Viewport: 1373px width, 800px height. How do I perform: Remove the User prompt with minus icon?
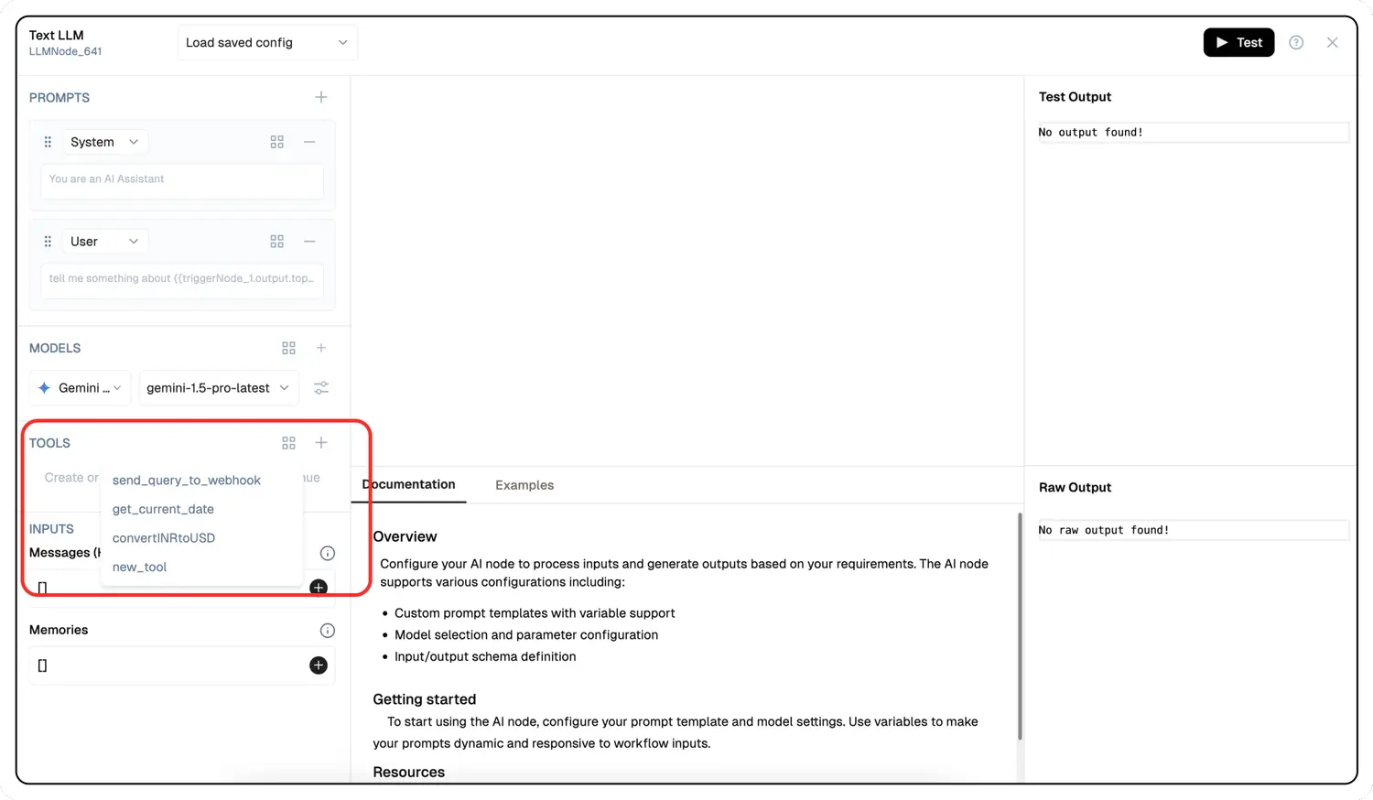tap(309, 242)
